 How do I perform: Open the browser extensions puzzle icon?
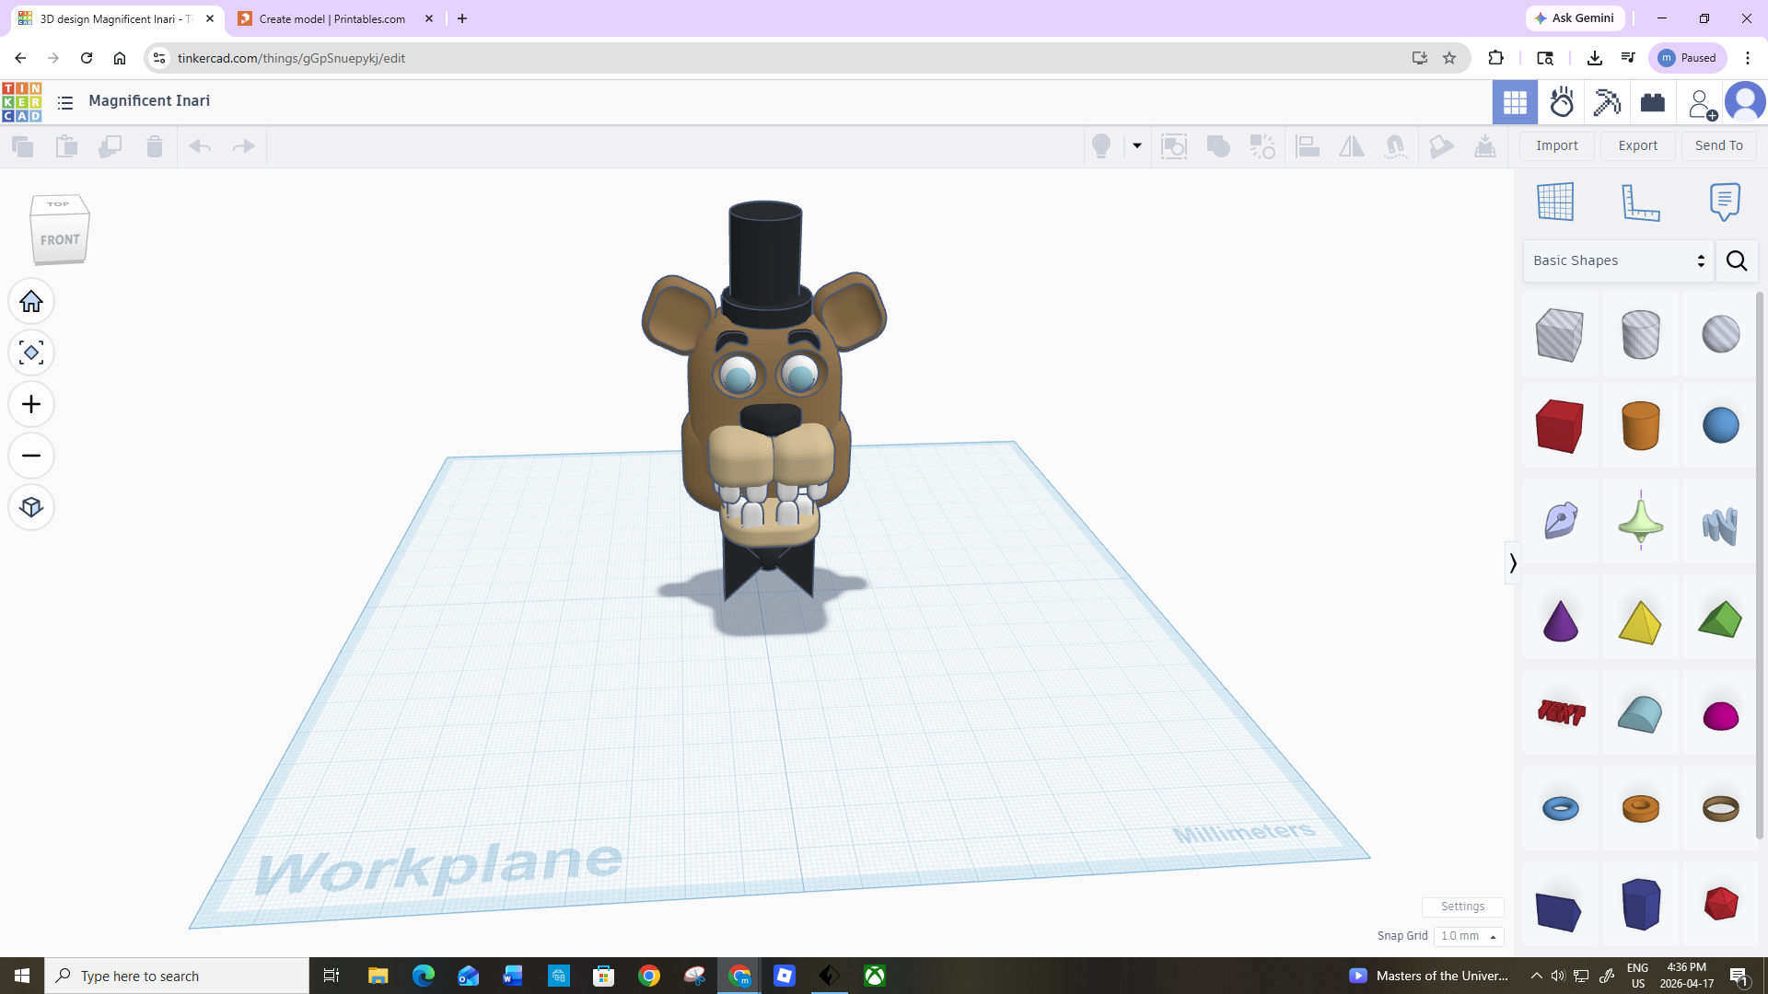coord(1495,58)
